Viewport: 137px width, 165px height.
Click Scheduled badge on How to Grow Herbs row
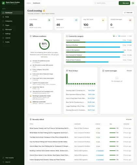click(100, 155)
